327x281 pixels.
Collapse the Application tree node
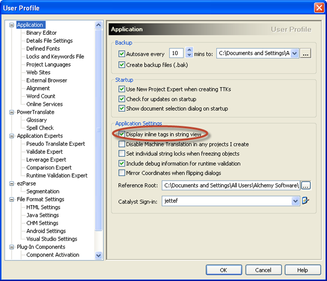tap(12, 25)
